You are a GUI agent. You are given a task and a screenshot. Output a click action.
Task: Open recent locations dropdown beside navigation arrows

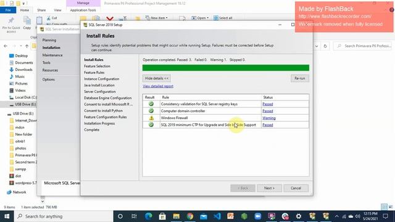(x=20, y=46)
